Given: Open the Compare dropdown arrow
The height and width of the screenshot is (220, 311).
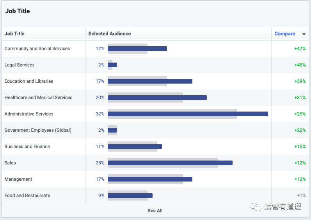Looking at the screenshot, I should click(x=304, y=34).
